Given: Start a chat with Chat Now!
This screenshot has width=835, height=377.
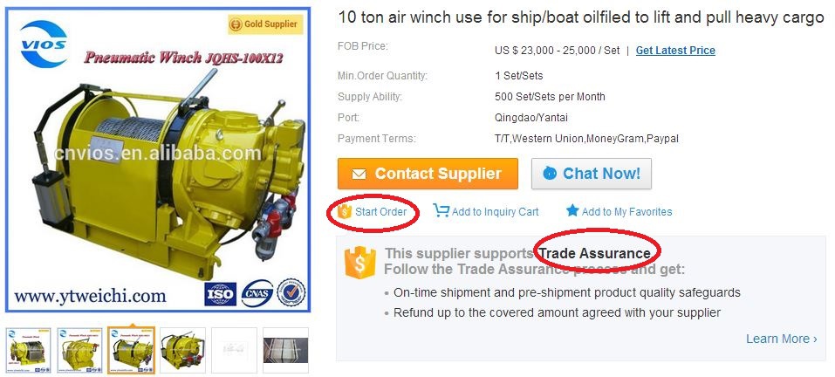Looking at the screenshot, I should (591, 174).
